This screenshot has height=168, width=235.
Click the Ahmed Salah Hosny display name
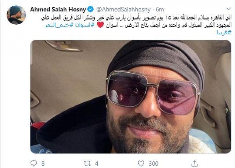coord(58,9)
